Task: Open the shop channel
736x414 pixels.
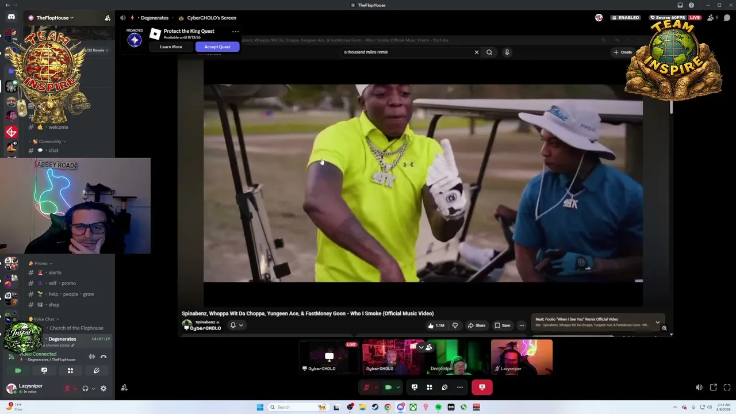Action: pos(53,305)
